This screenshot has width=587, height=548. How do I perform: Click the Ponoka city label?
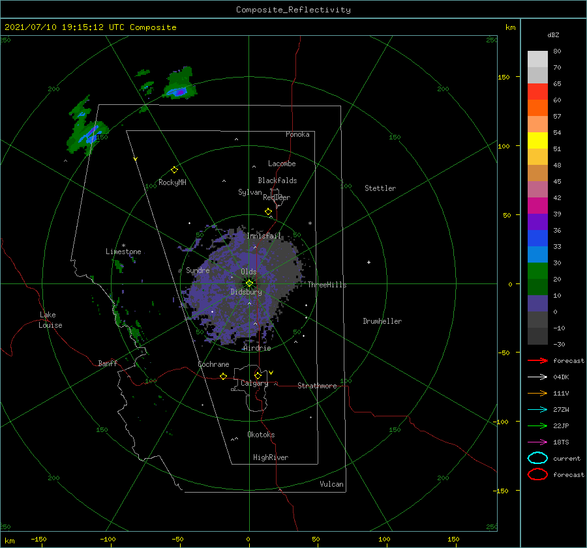297,134
